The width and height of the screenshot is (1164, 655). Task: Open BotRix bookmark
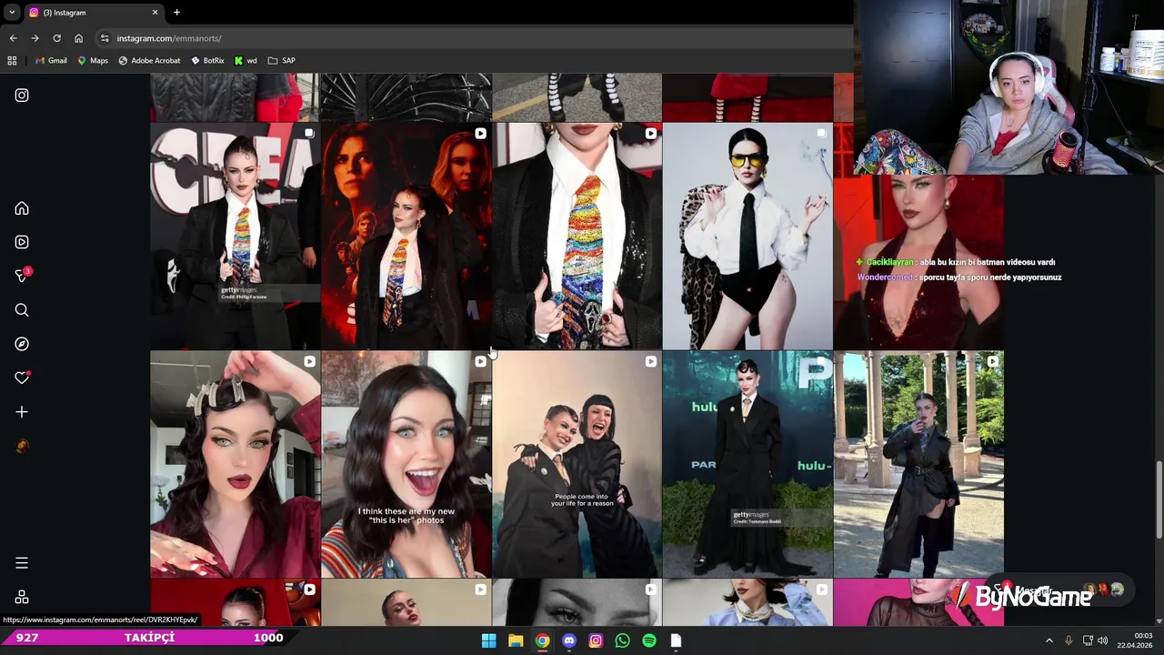pyautogui.click(x=207, y=61)
